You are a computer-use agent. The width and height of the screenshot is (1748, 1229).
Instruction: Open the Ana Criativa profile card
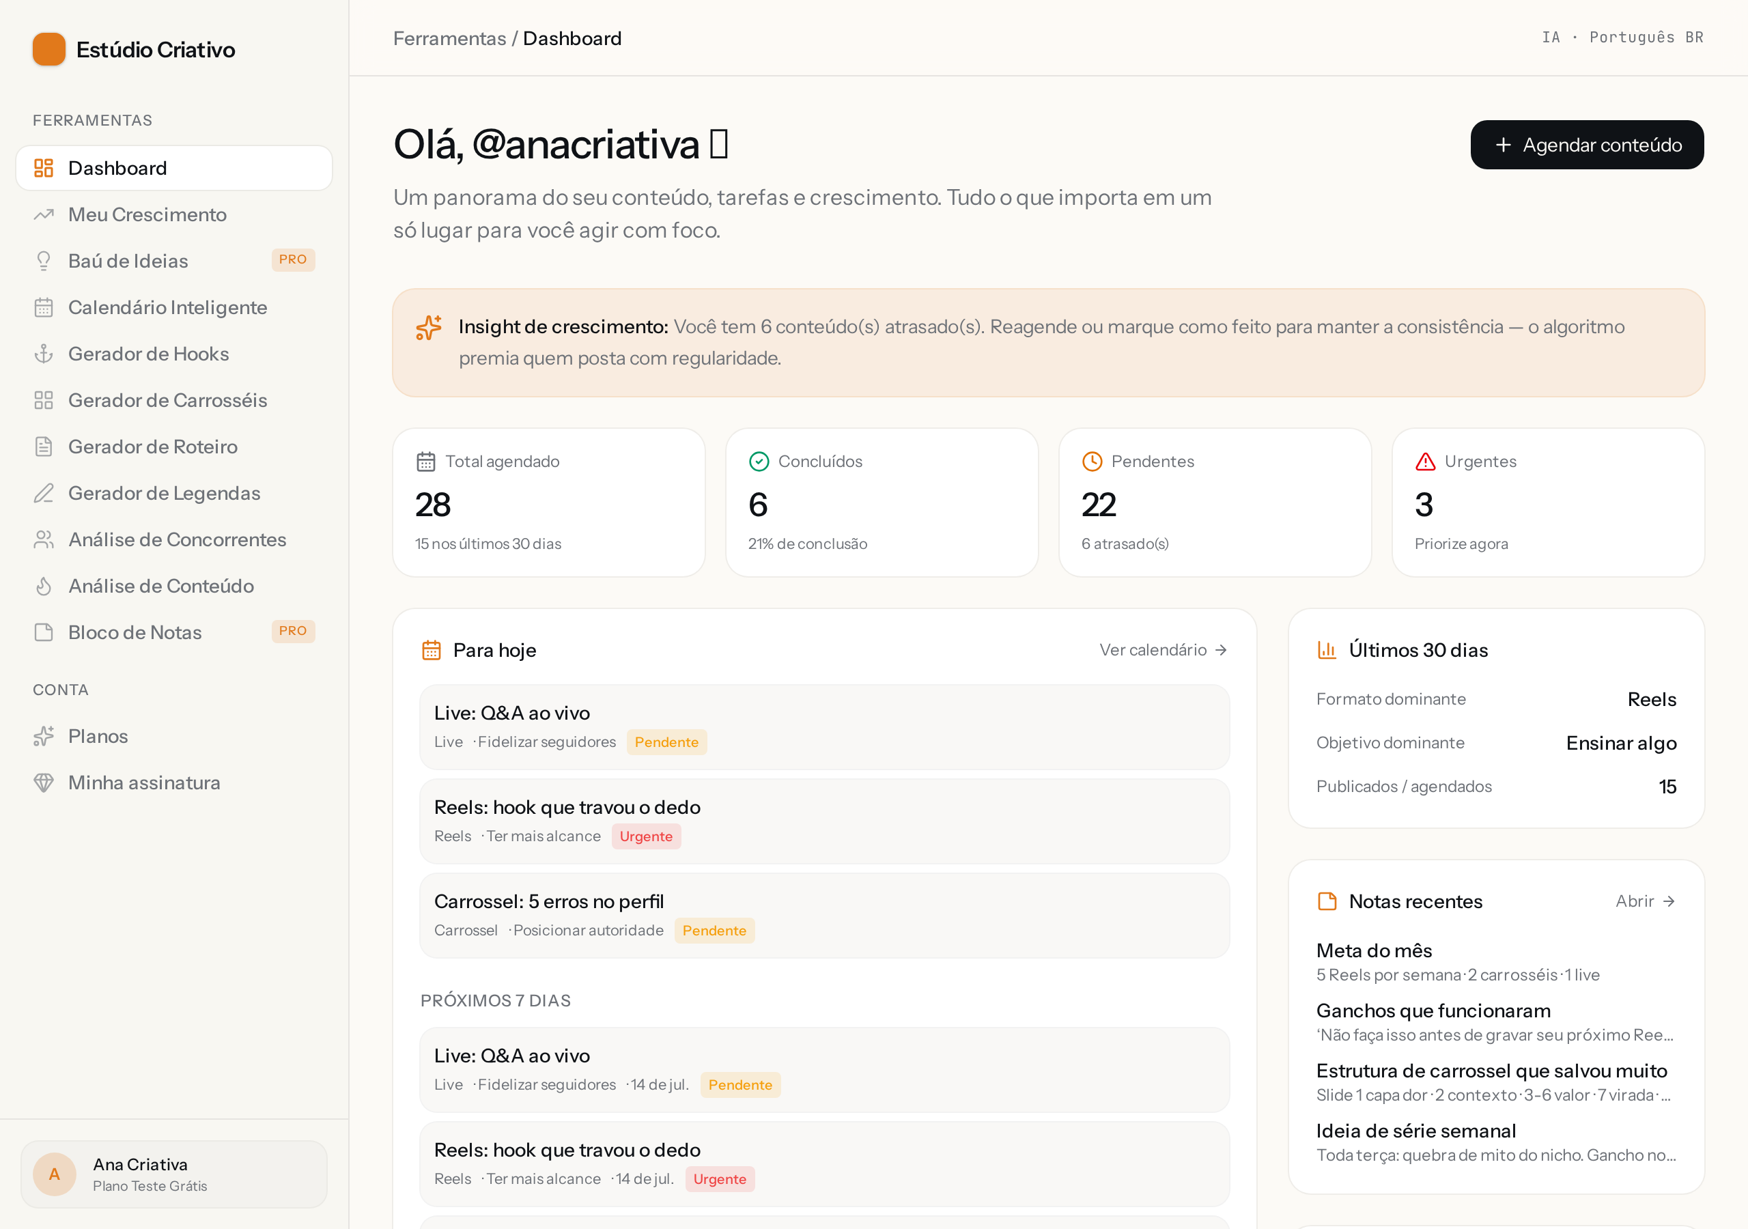click(x=174, y=1174)
